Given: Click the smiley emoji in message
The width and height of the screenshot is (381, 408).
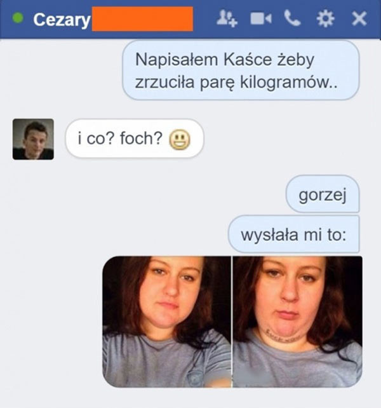Looking at the screenshot, I should click(x=180, y=139).
